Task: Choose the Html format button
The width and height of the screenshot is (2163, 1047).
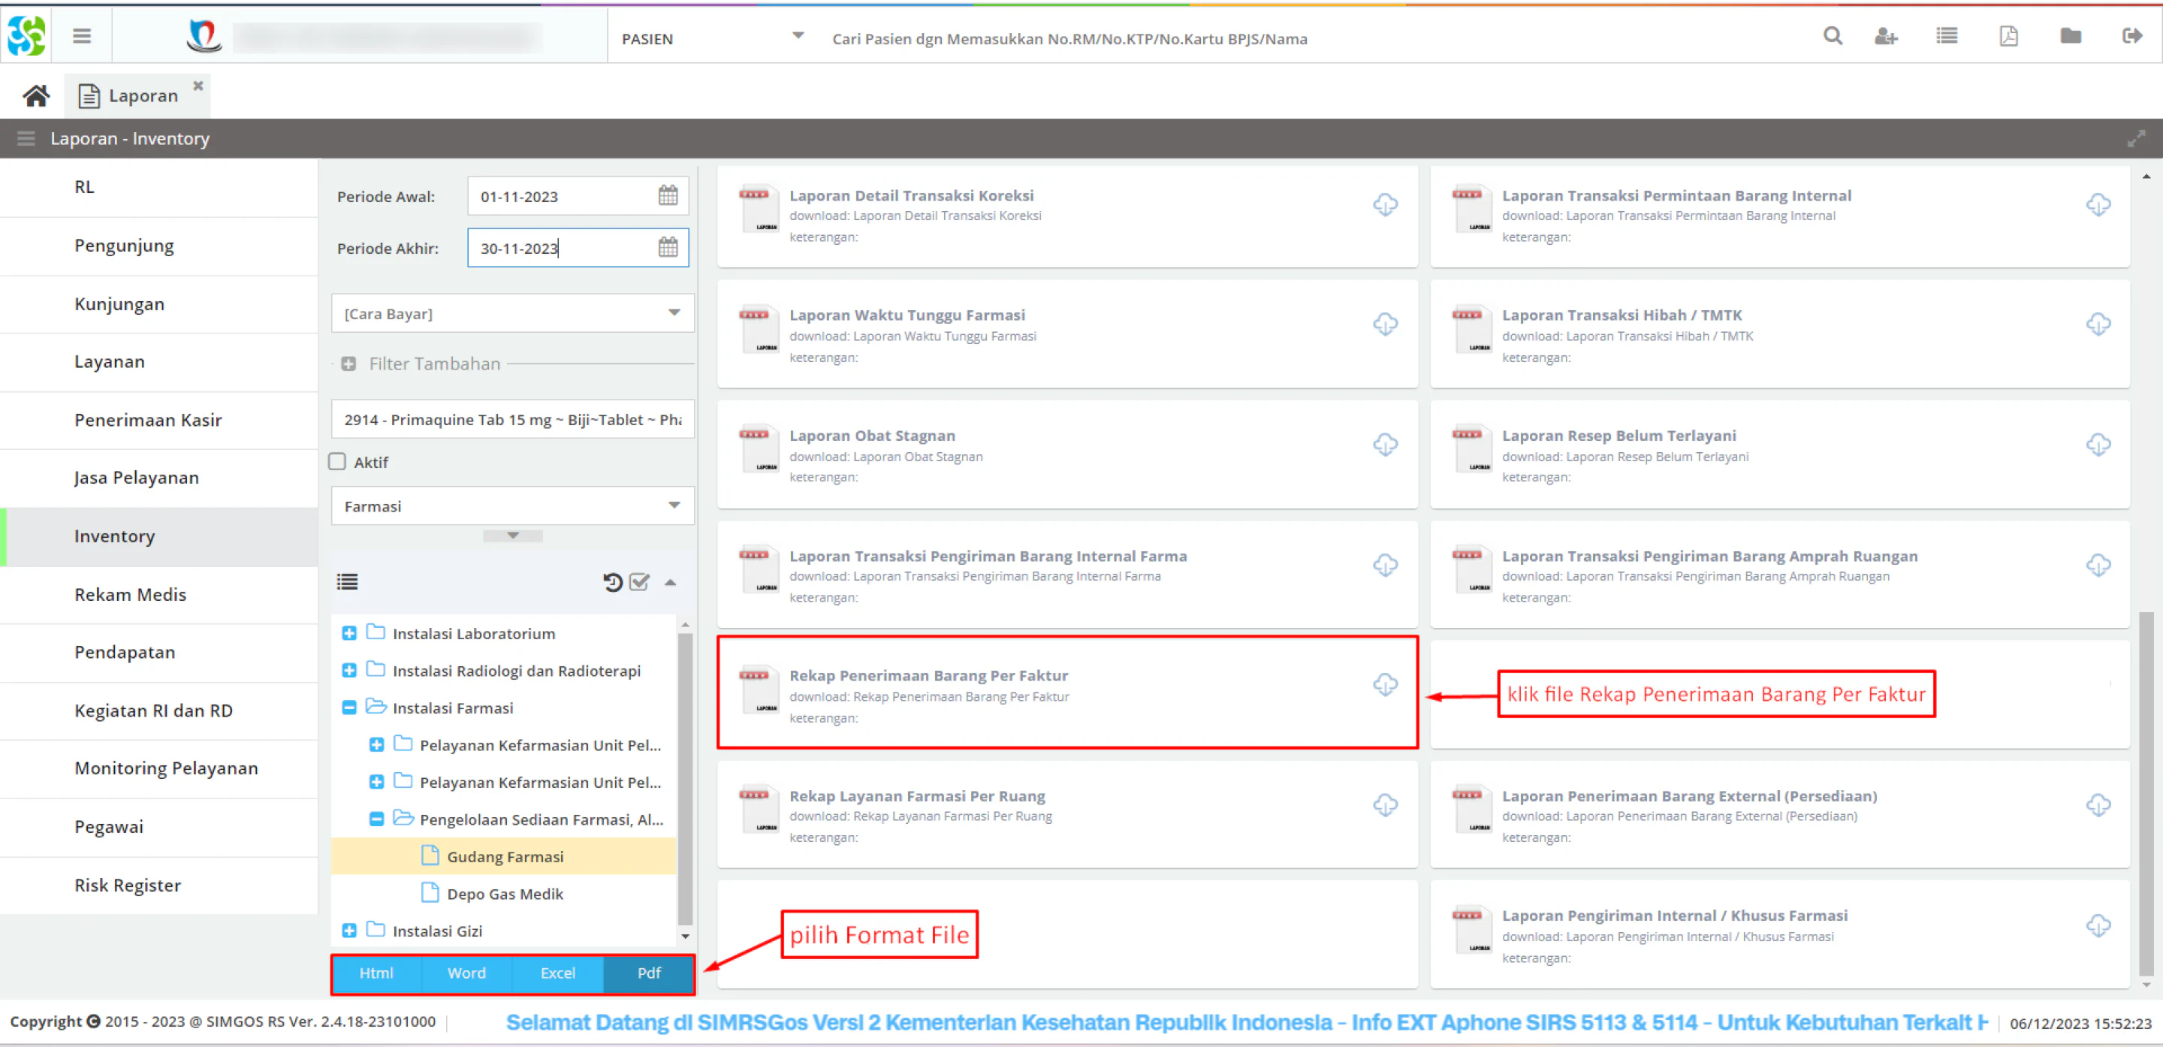Action: (x=376, y=973)
